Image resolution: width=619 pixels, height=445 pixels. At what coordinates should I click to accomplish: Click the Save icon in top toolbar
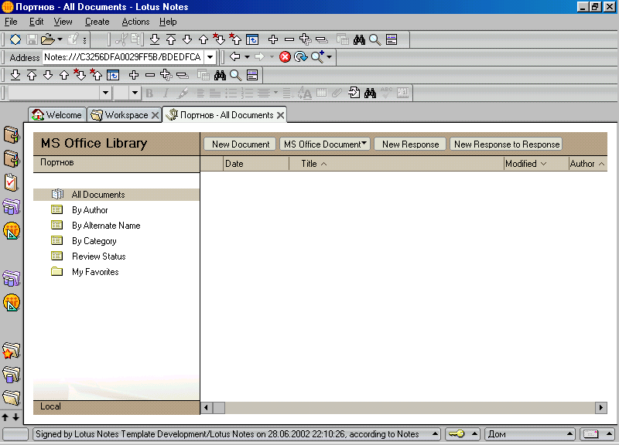[32, 39]
